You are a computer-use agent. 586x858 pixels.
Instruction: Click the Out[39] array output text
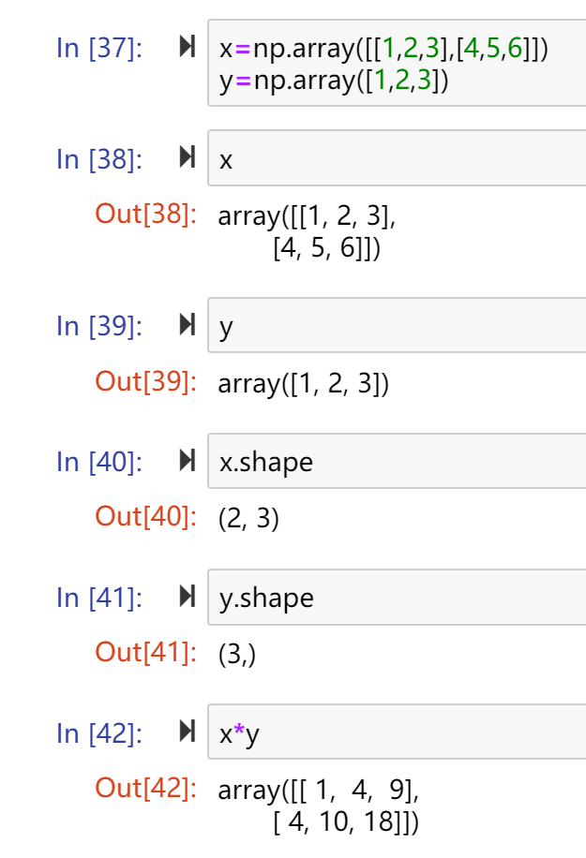(x=304, y=384)
